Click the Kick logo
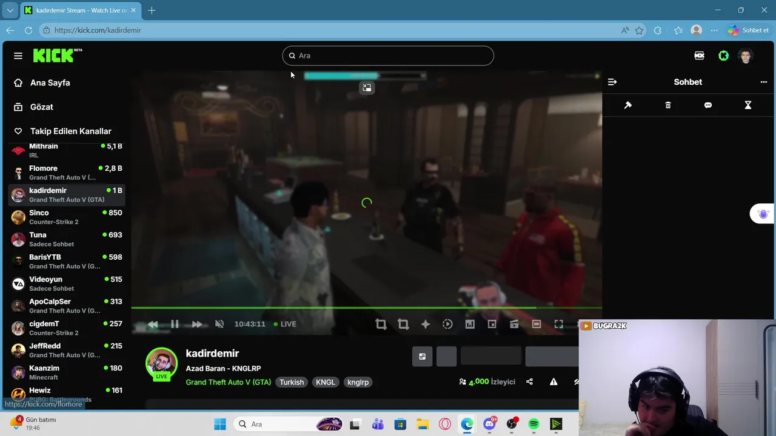Viewport: 776px width, 436px height. 58,55
